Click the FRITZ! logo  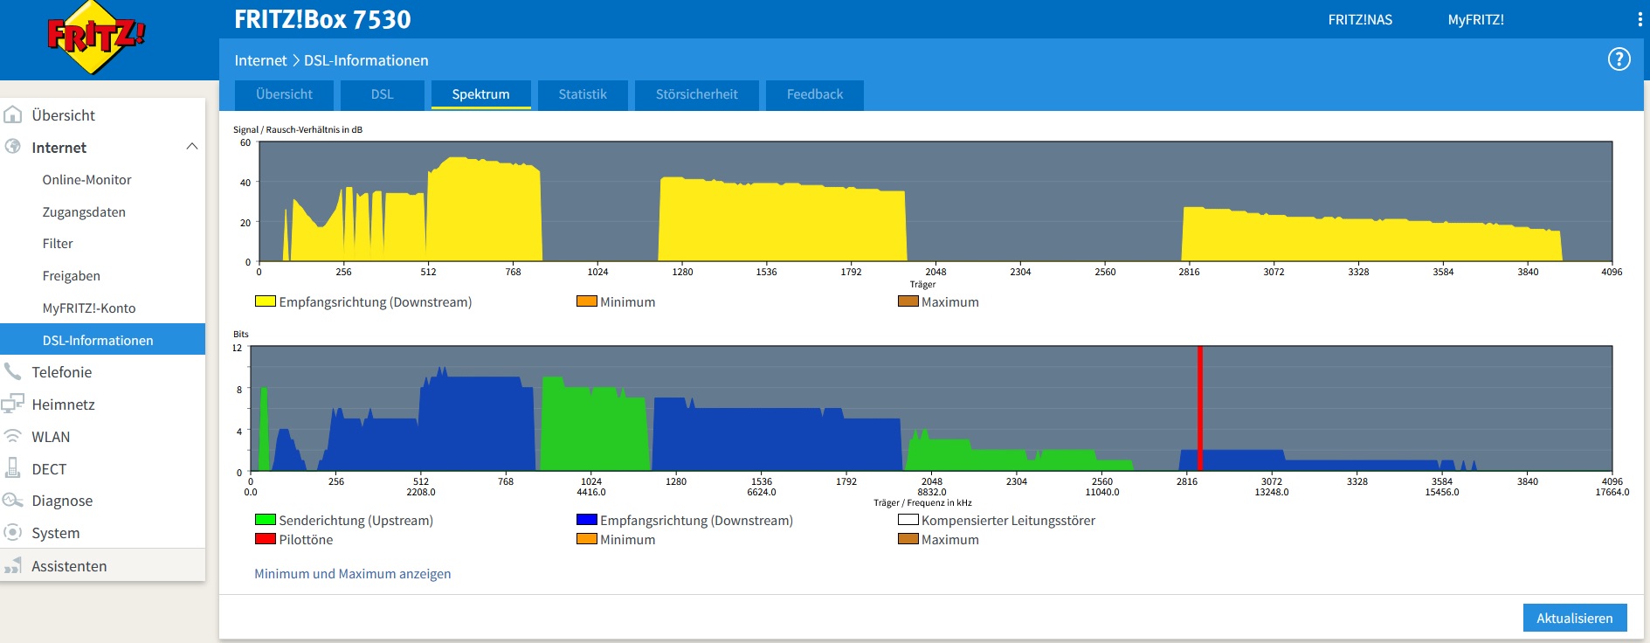tap(96, 38)
